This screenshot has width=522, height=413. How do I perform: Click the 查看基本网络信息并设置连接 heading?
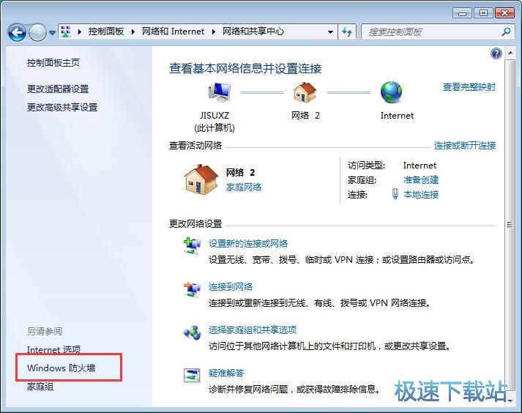click(x=245, y=69)
